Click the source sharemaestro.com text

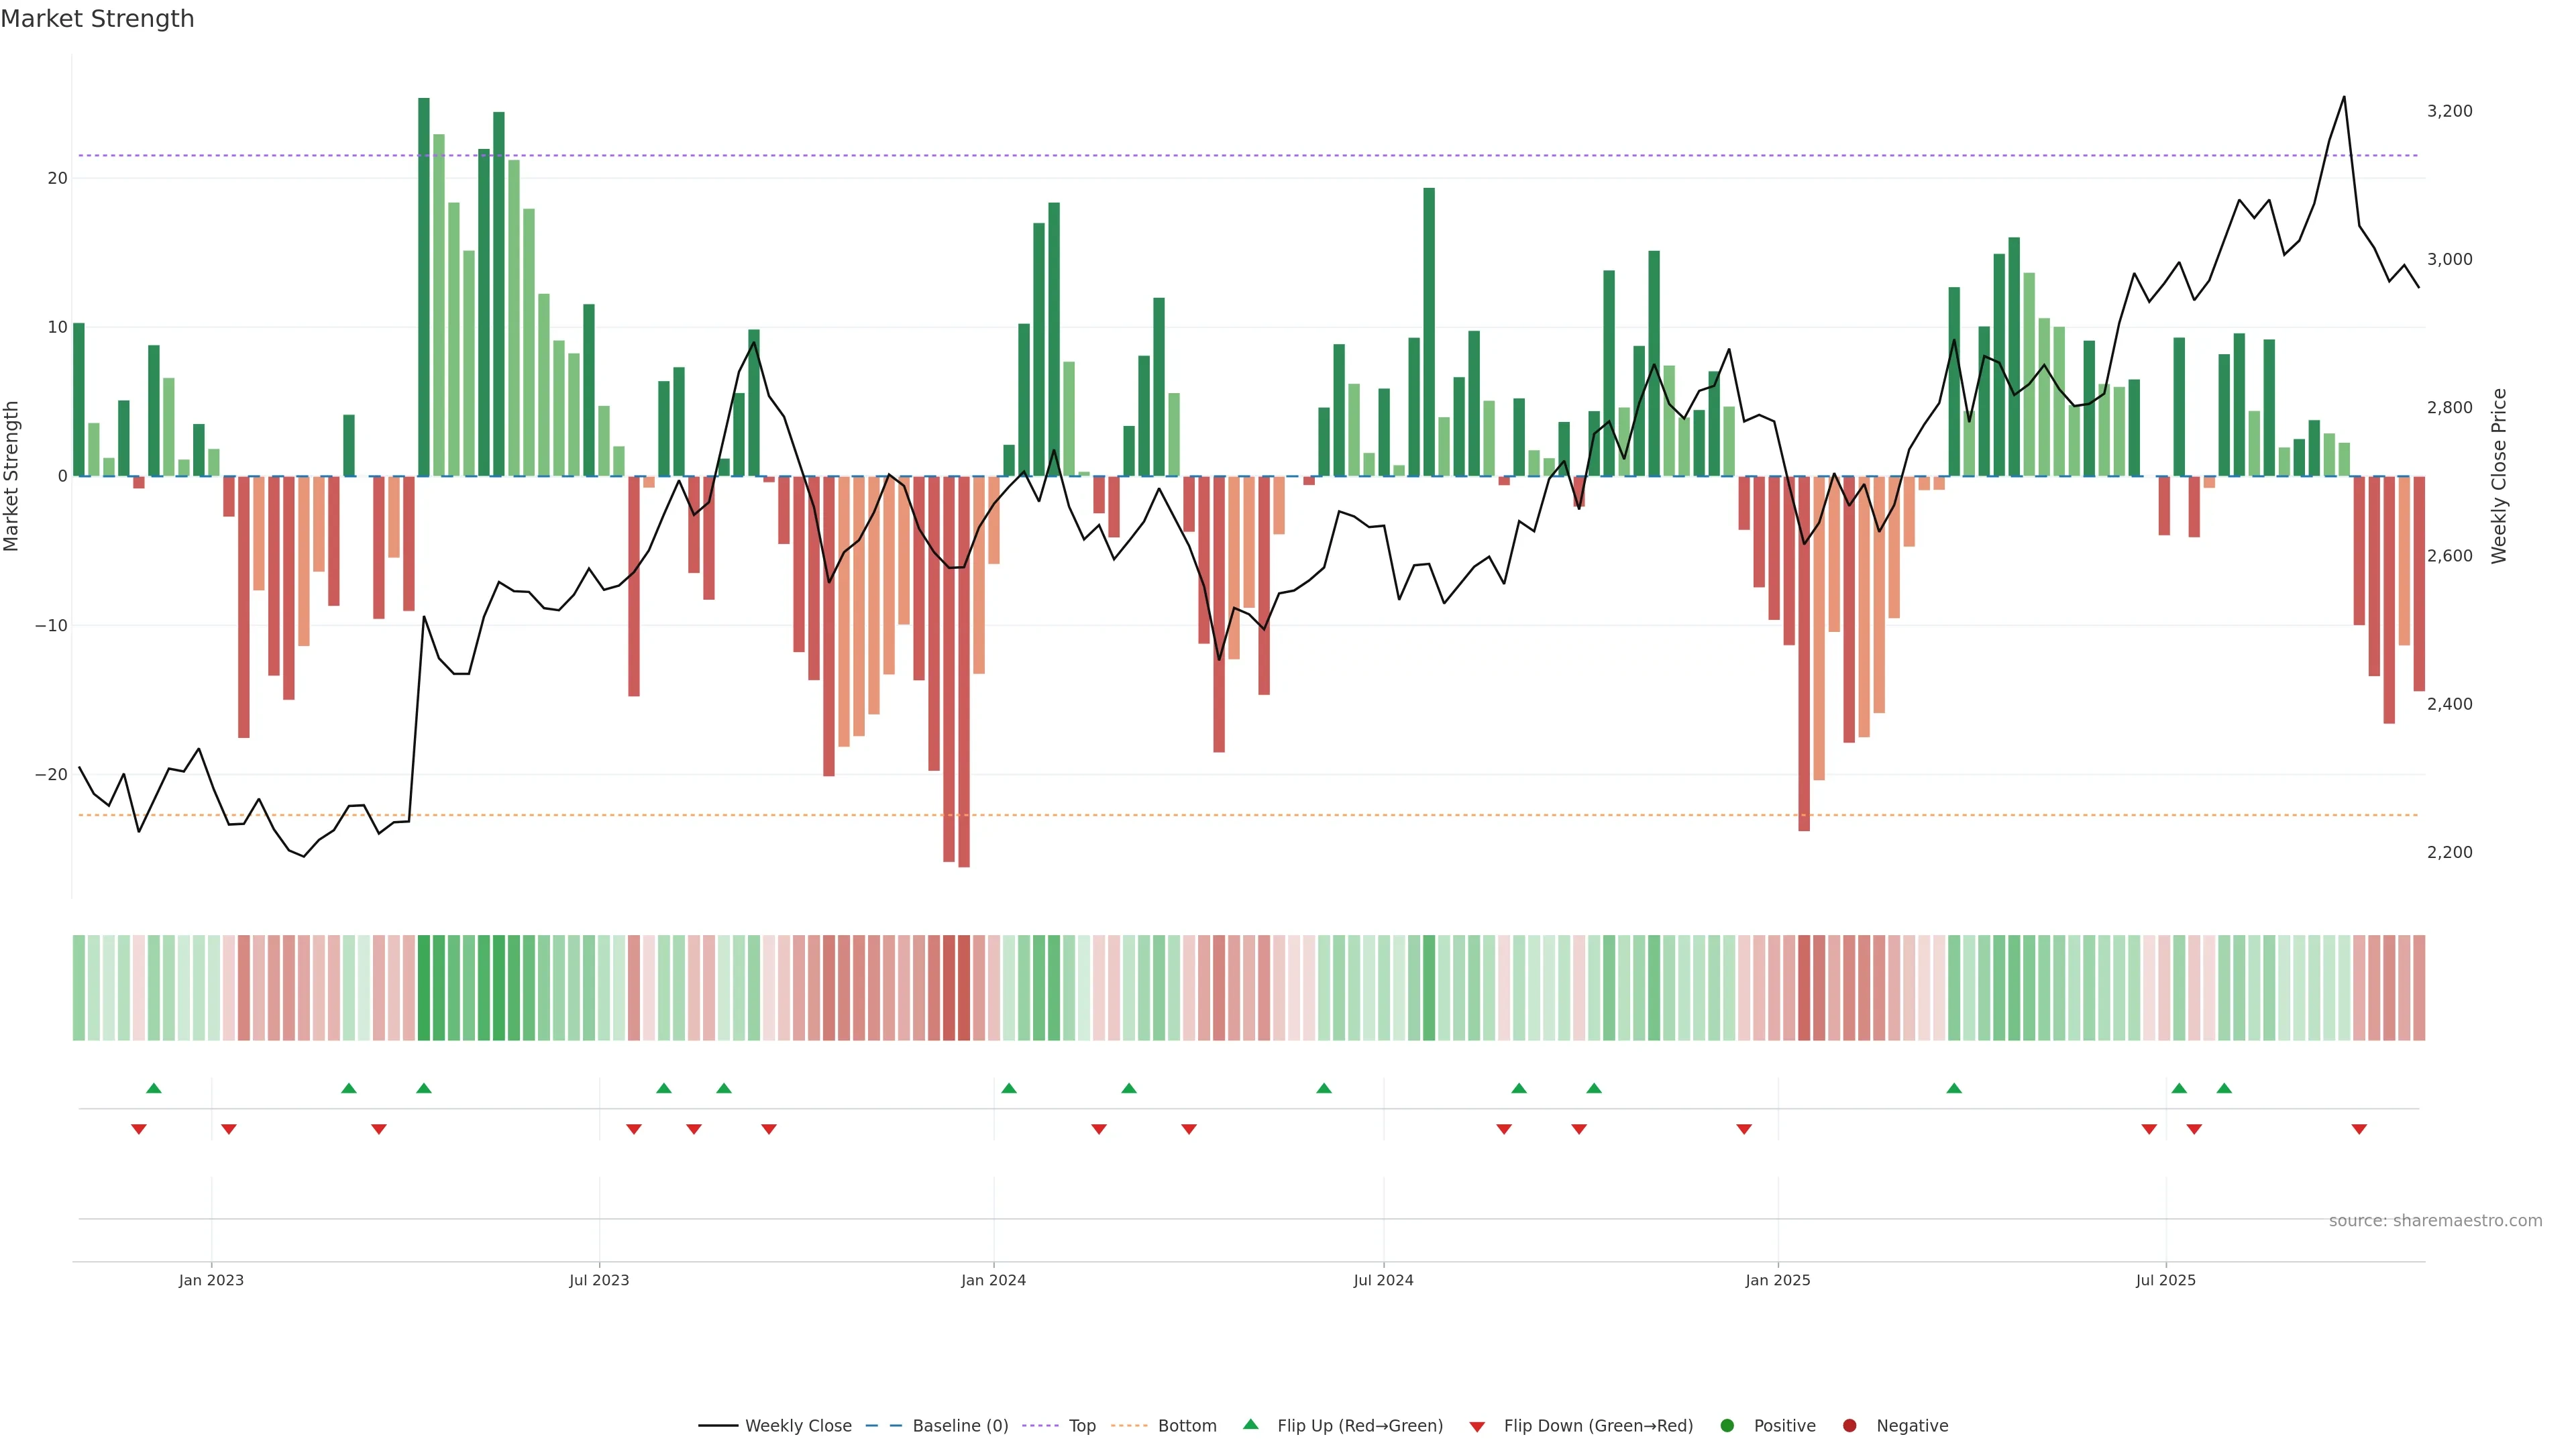[2435, 1220]
